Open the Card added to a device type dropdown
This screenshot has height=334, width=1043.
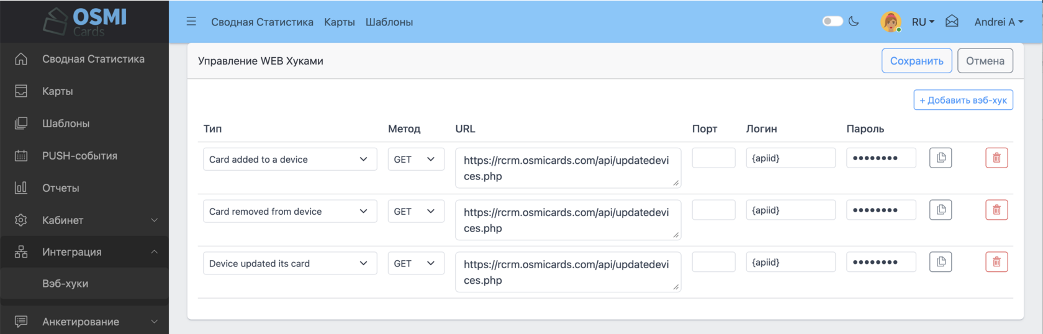[x=289, y=160]
